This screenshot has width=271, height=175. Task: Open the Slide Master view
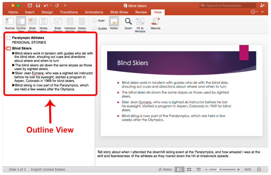58,23
